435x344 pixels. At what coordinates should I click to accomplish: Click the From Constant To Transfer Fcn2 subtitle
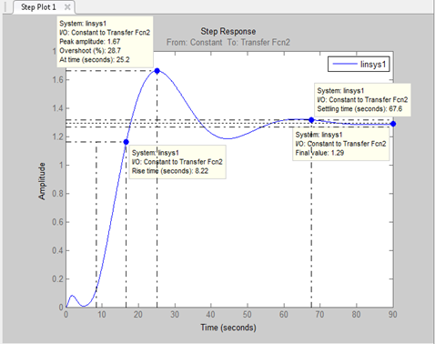(228, 42)
